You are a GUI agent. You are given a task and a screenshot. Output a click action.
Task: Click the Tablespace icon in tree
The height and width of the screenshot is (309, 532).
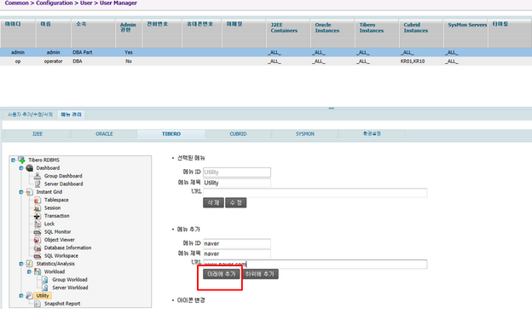click(x=38, y=200)
